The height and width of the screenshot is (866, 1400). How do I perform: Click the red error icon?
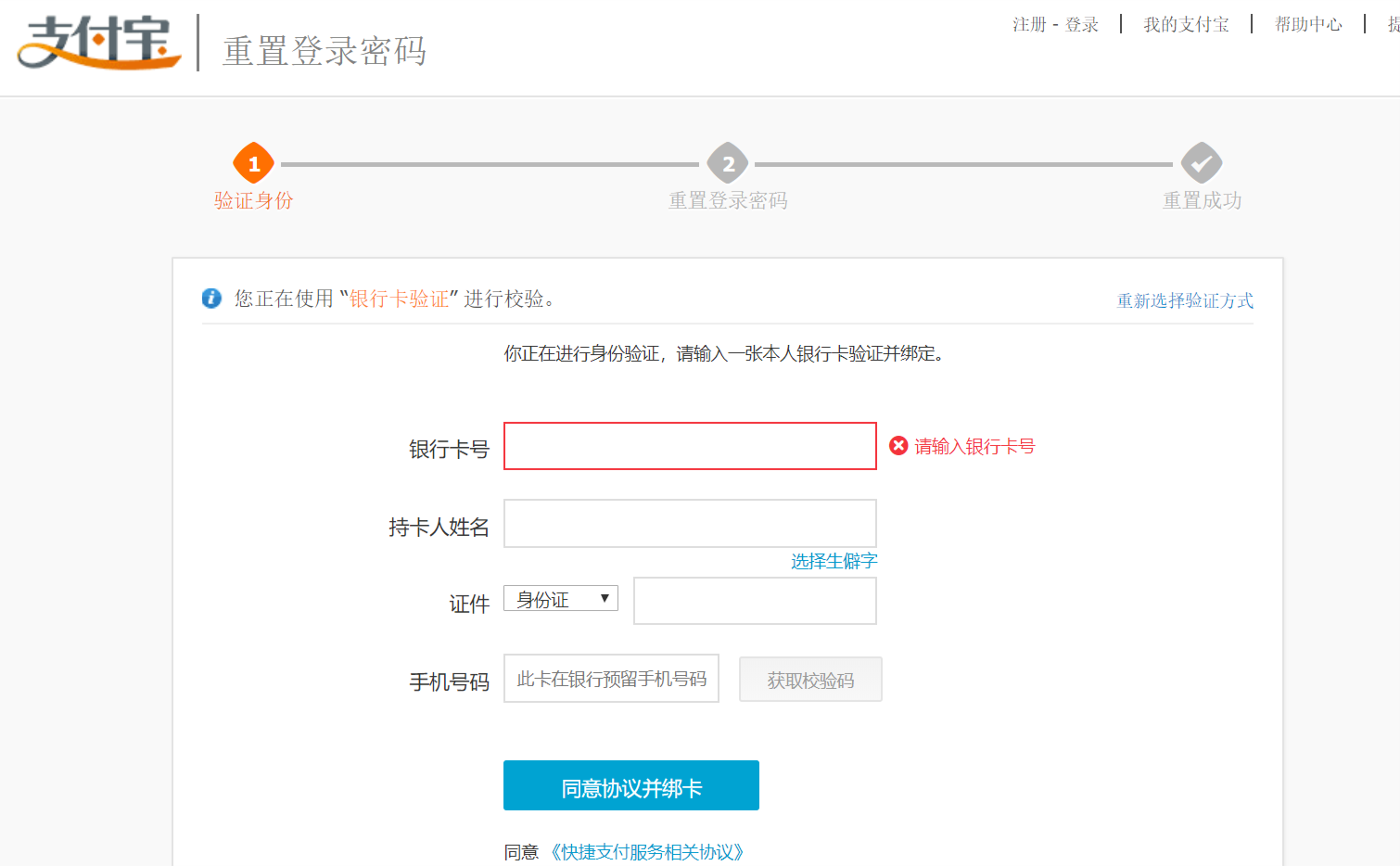[x=898, y=446]
